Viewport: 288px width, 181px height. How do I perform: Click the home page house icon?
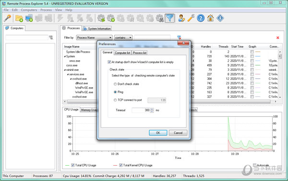[x=211, y=18]
